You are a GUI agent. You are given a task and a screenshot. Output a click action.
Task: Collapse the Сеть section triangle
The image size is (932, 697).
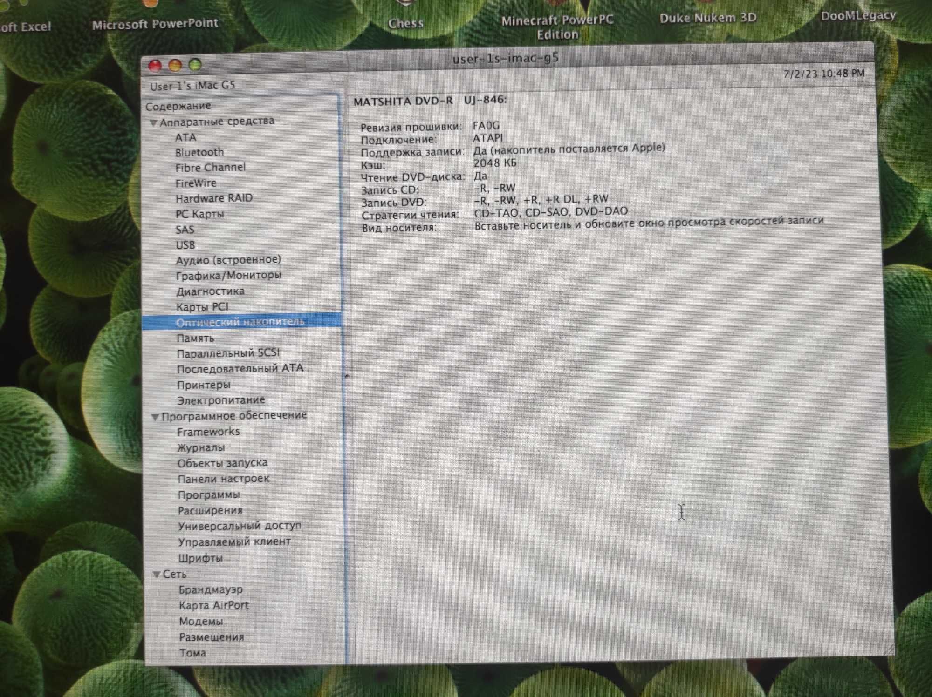(157, 575)
